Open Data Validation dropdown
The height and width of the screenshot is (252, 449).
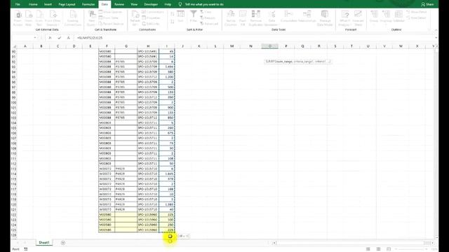tap(272, 18)
